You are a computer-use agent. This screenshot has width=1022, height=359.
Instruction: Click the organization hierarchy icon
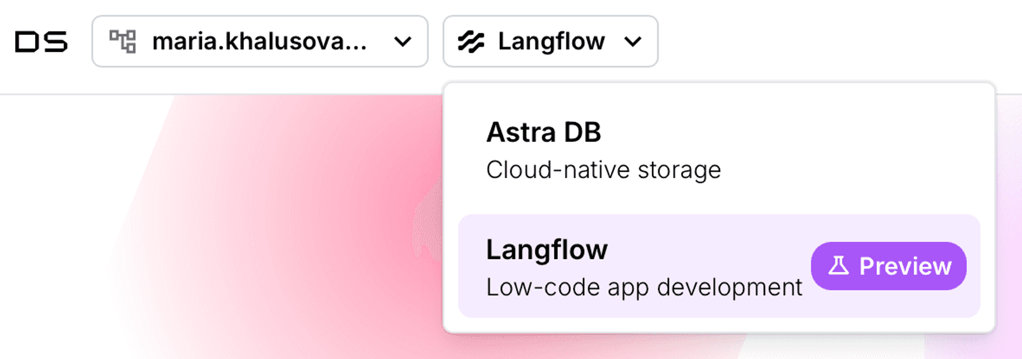coord(123,41)
